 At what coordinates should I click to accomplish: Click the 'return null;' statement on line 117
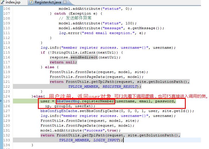[63, 62]
